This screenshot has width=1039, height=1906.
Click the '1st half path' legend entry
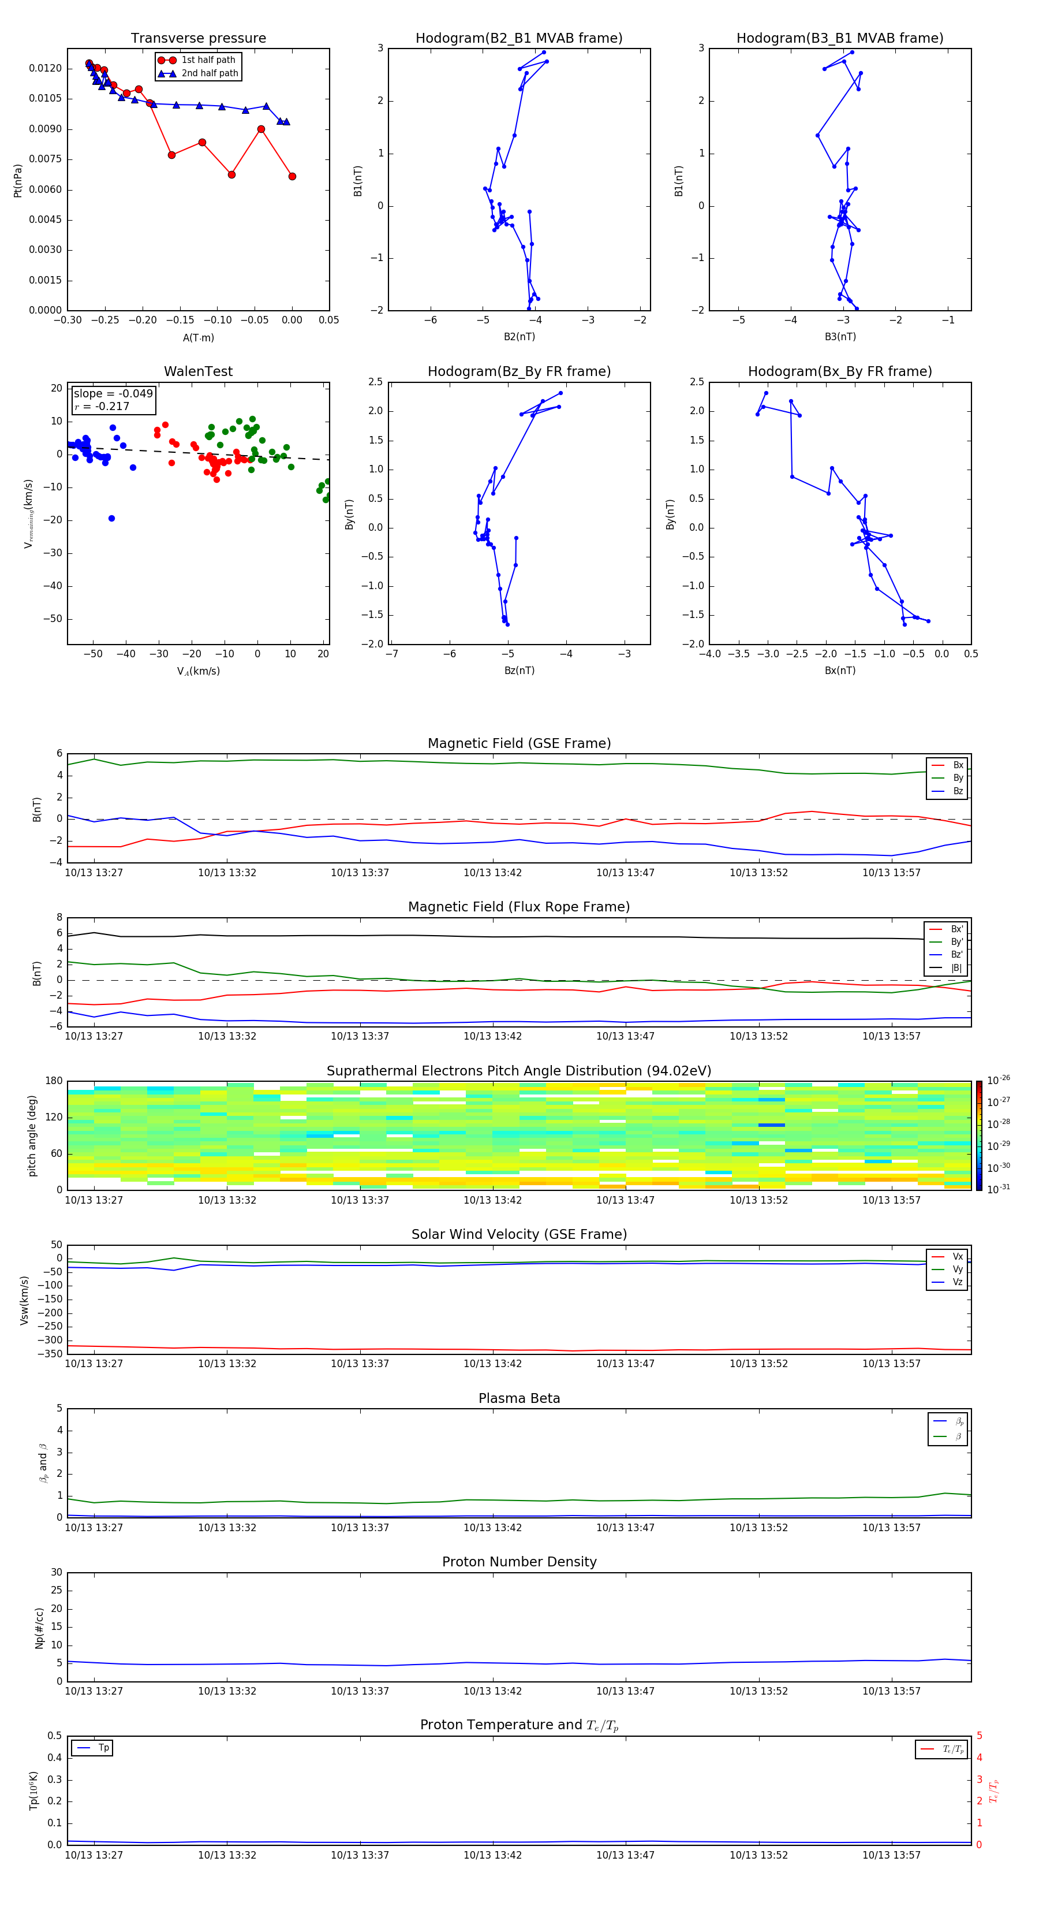[197, 60]
